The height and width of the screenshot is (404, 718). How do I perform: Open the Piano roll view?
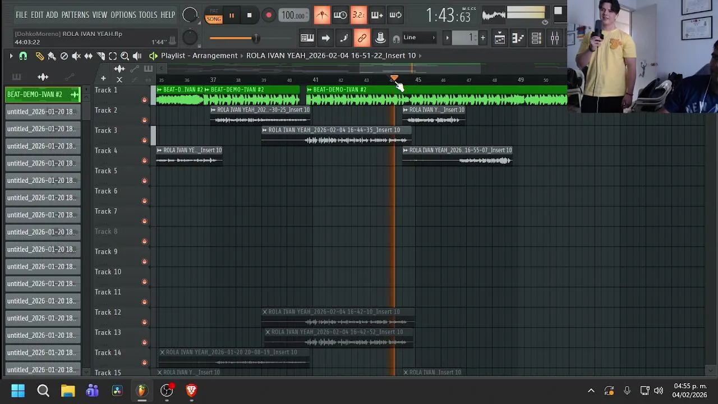(518, 38)
